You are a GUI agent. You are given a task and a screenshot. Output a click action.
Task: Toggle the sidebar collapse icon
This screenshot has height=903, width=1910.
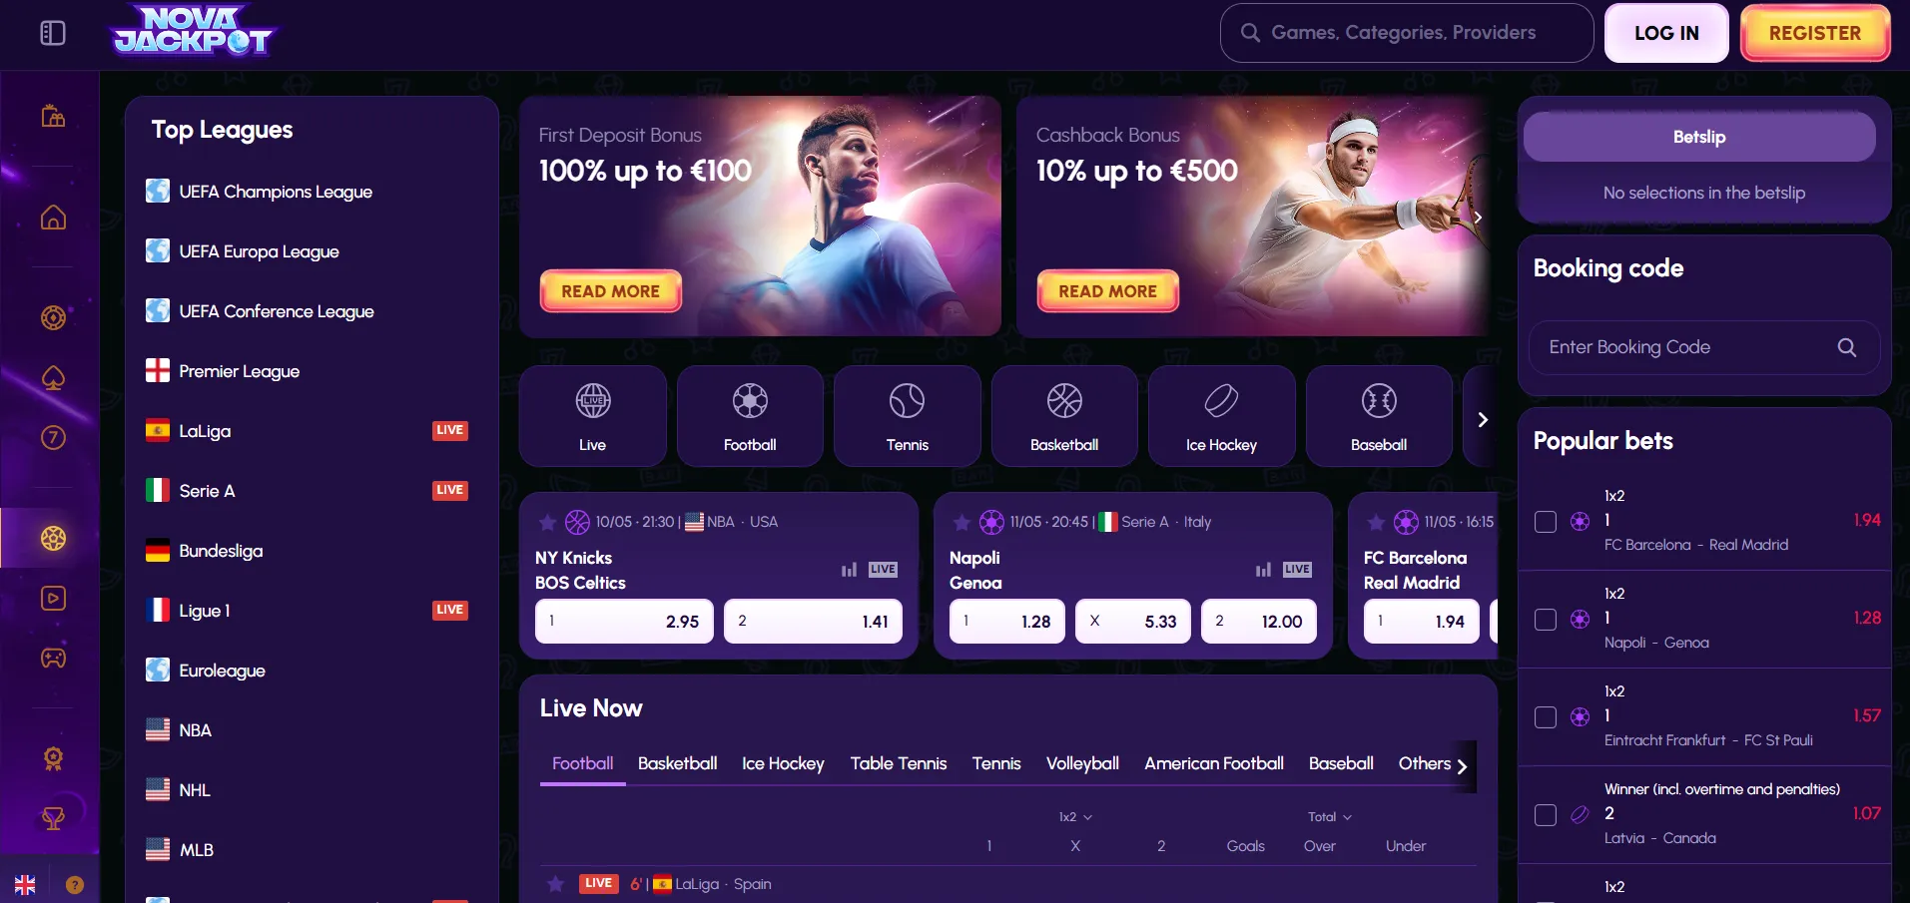53,33
